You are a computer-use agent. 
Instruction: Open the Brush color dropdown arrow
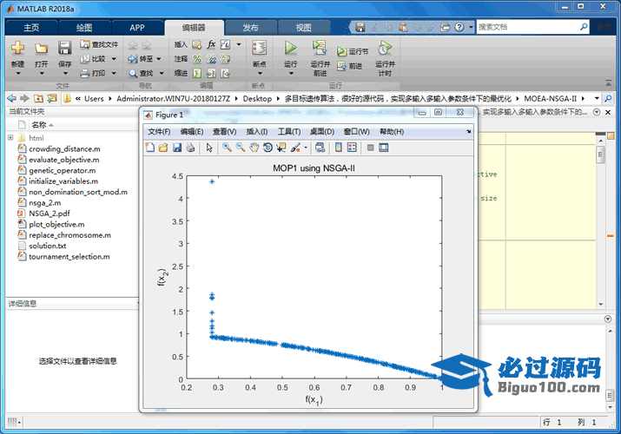pyautogui.click(x=306, y=148)
